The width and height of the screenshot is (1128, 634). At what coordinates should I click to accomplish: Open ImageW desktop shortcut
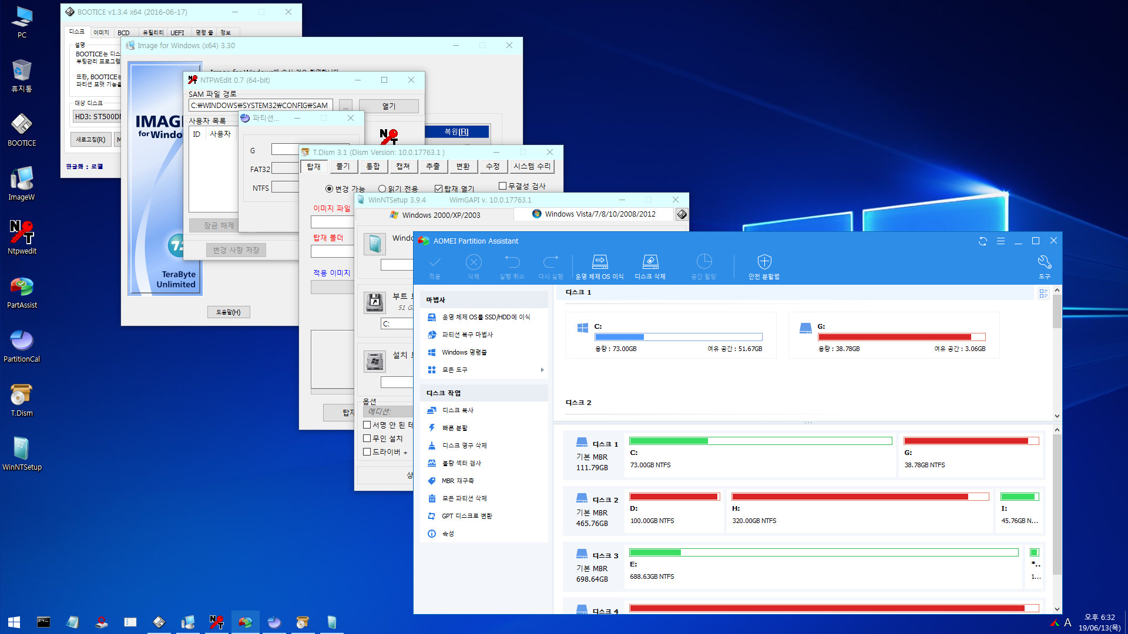coord(22,184)
